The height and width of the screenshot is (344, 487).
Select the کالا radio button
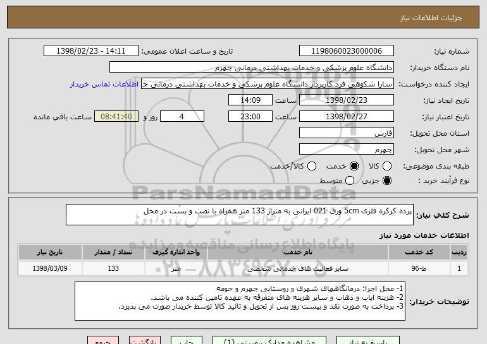click(x=386, y=166)
